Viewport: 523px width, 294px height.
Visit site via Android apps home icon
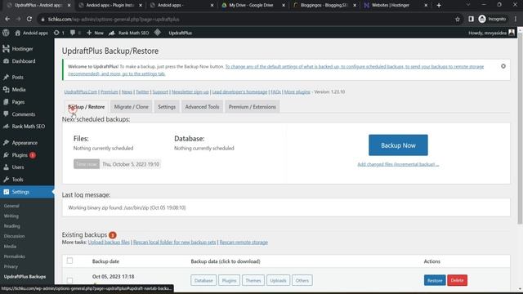pos(31,33)
